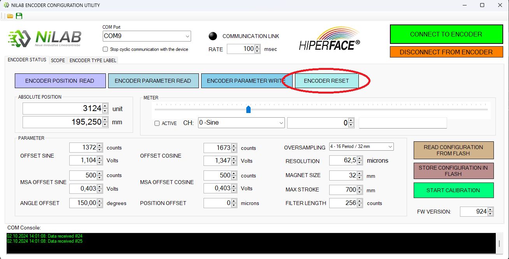Switch to the SCOPE tab
The height and width of the screenshot is (259, 509).
[58, 61]
